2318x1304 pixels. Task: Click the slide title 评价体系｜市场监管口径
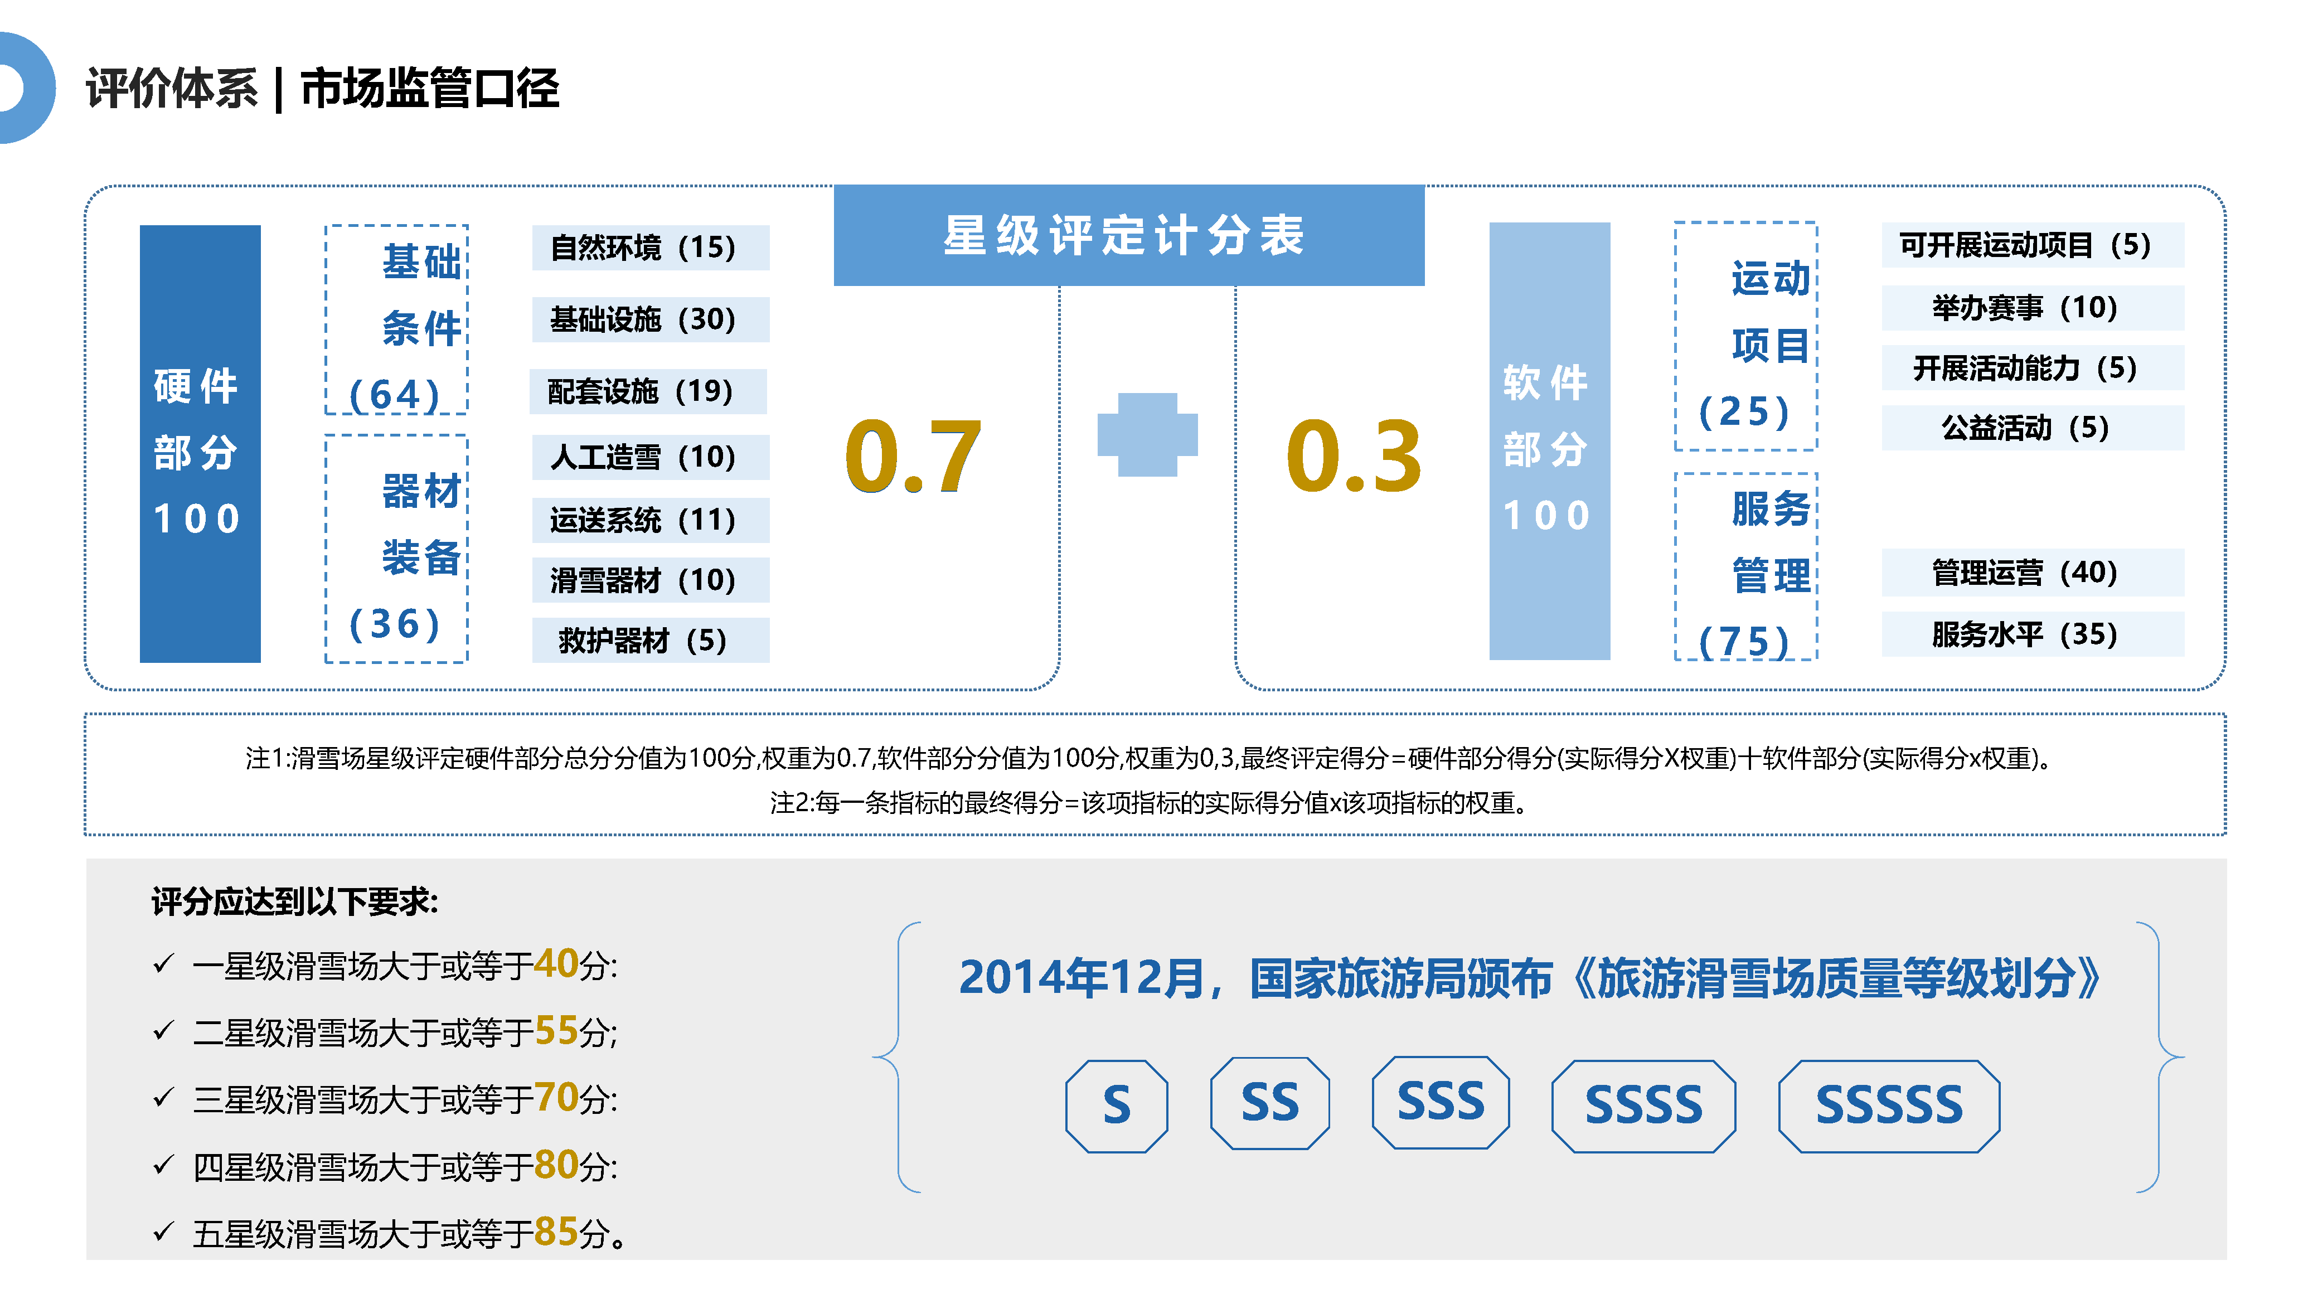(322, 88)
